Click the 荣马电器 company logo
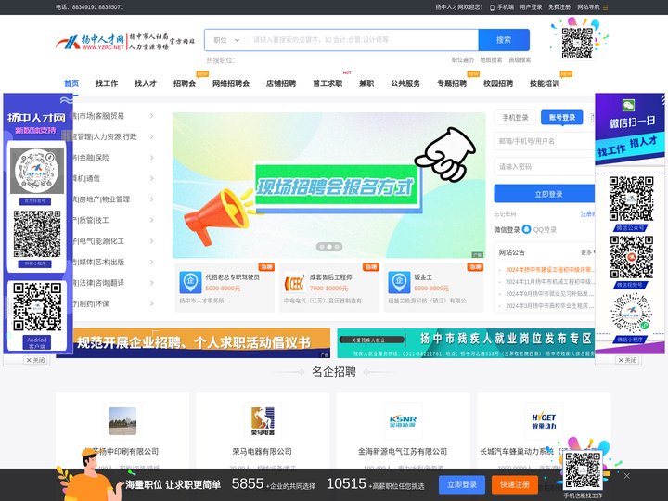This screenshot has width=668, height=501. [263, 421]
